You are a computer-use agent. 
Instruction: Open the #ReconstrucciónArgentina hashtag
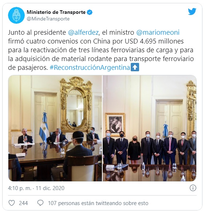pos(90,68)
